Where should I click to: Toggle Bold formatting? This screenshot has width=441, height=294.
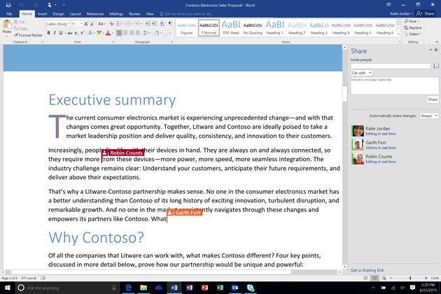pos(49,33)
